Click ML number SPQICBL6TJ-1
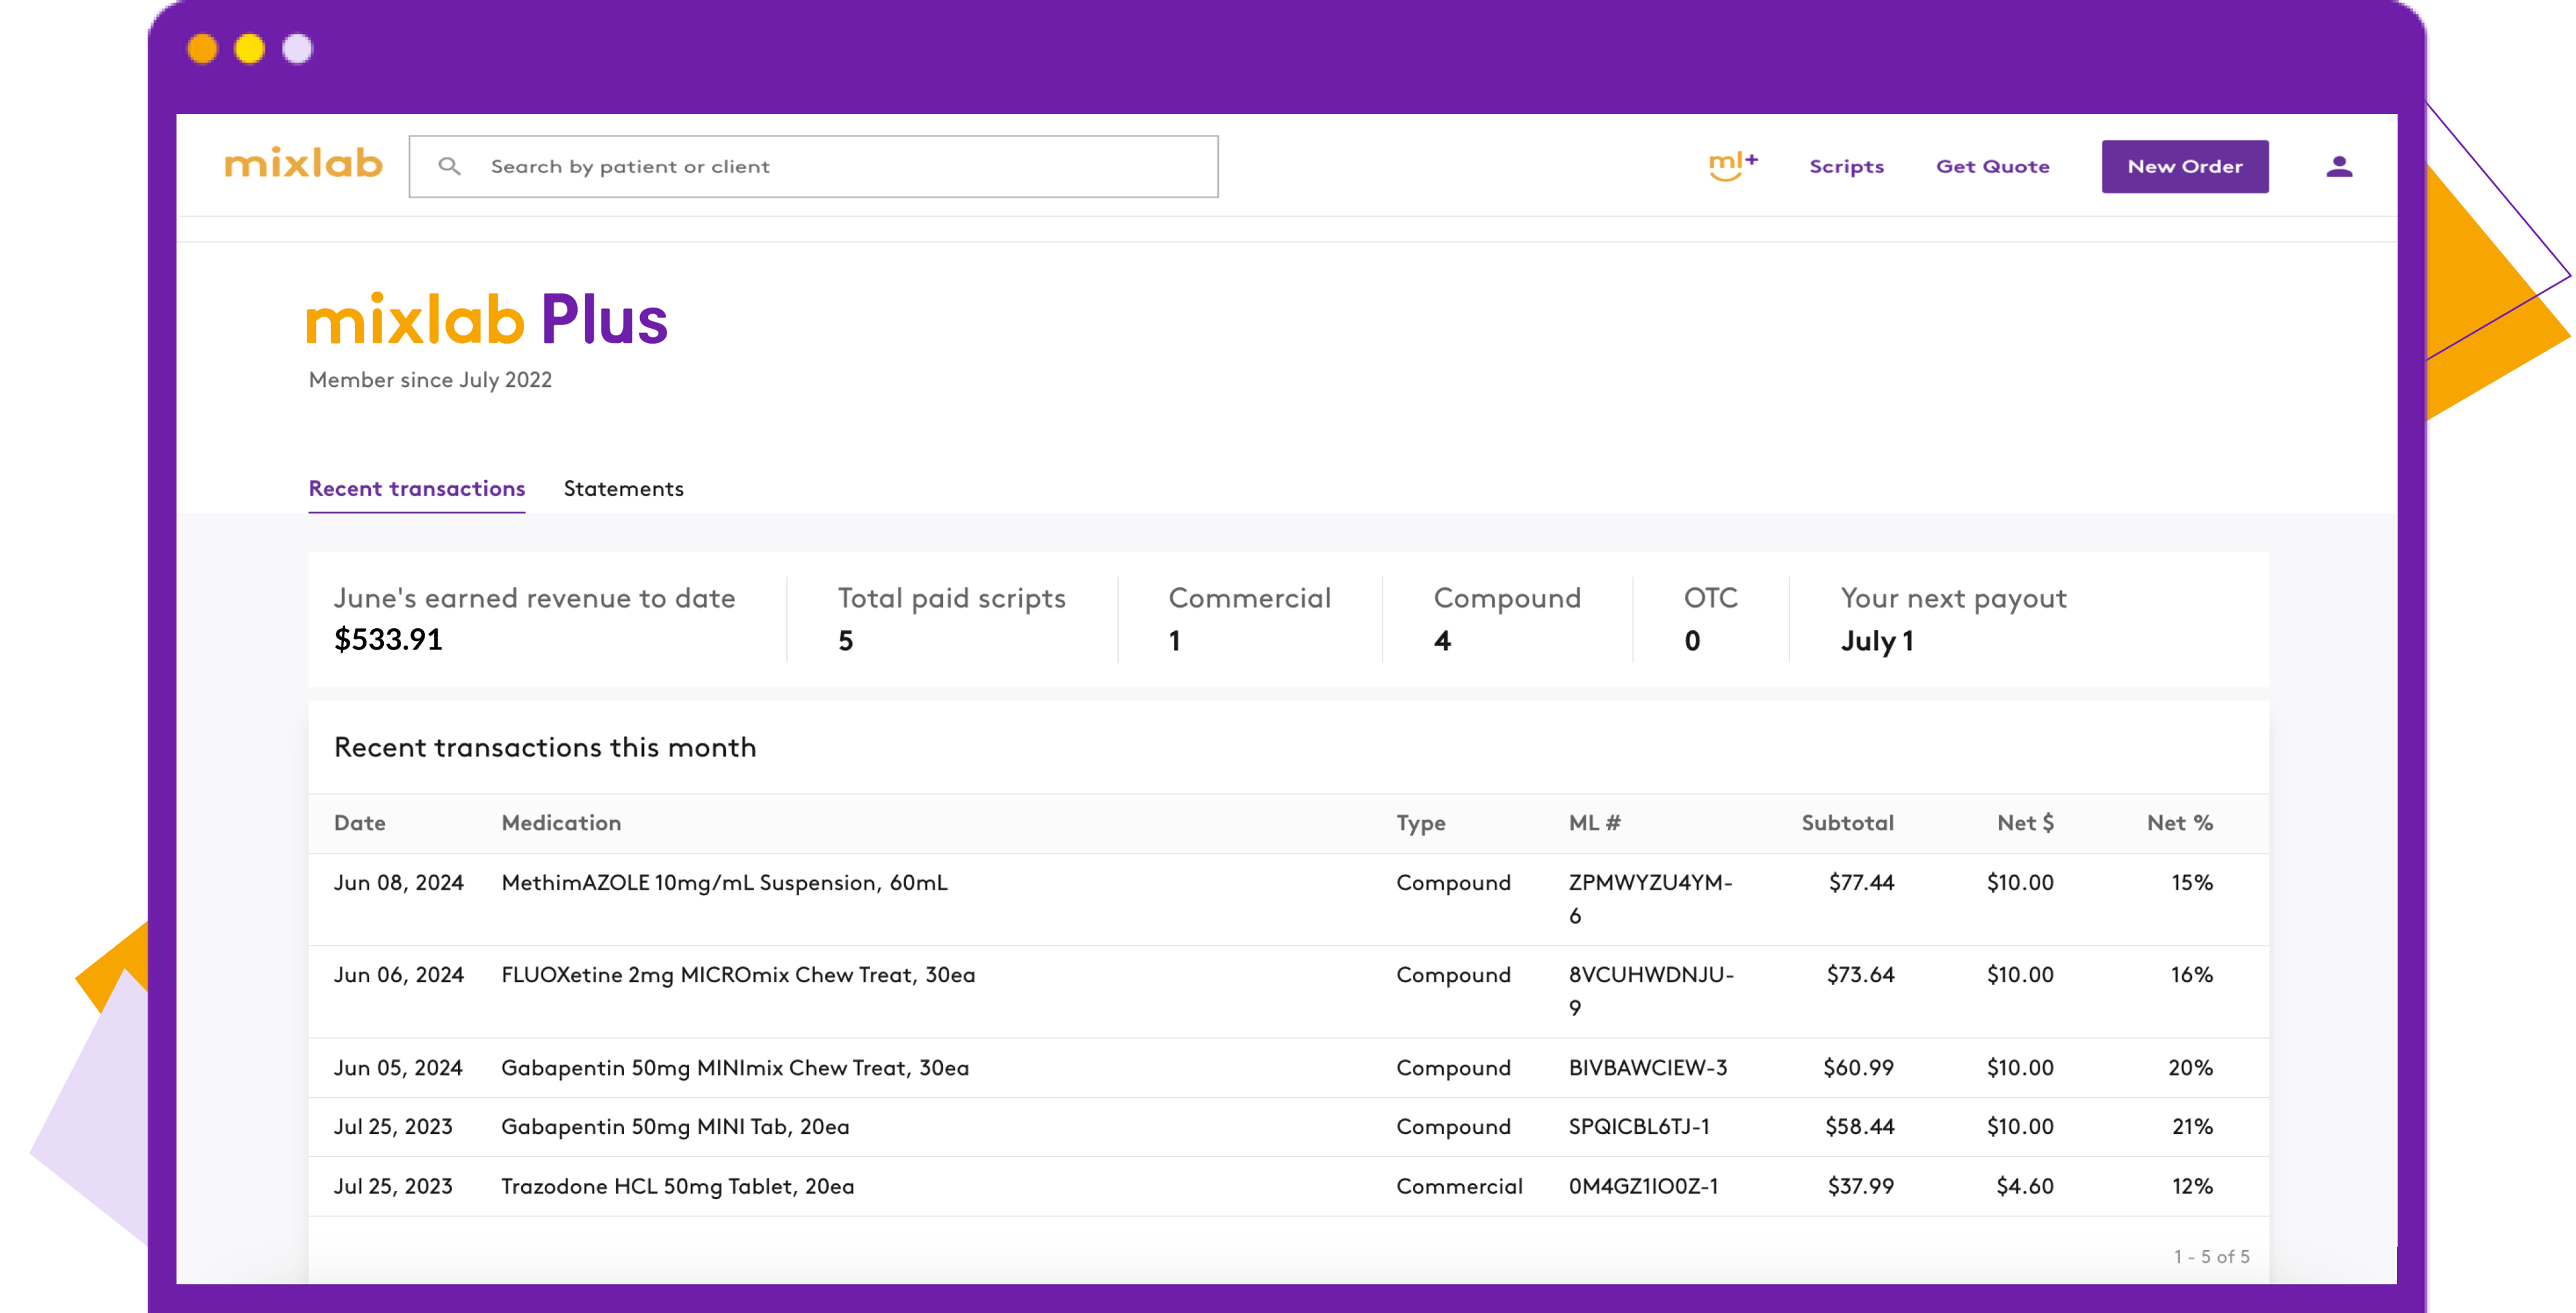The image size is (2576, 1313). point(1638,1127)
